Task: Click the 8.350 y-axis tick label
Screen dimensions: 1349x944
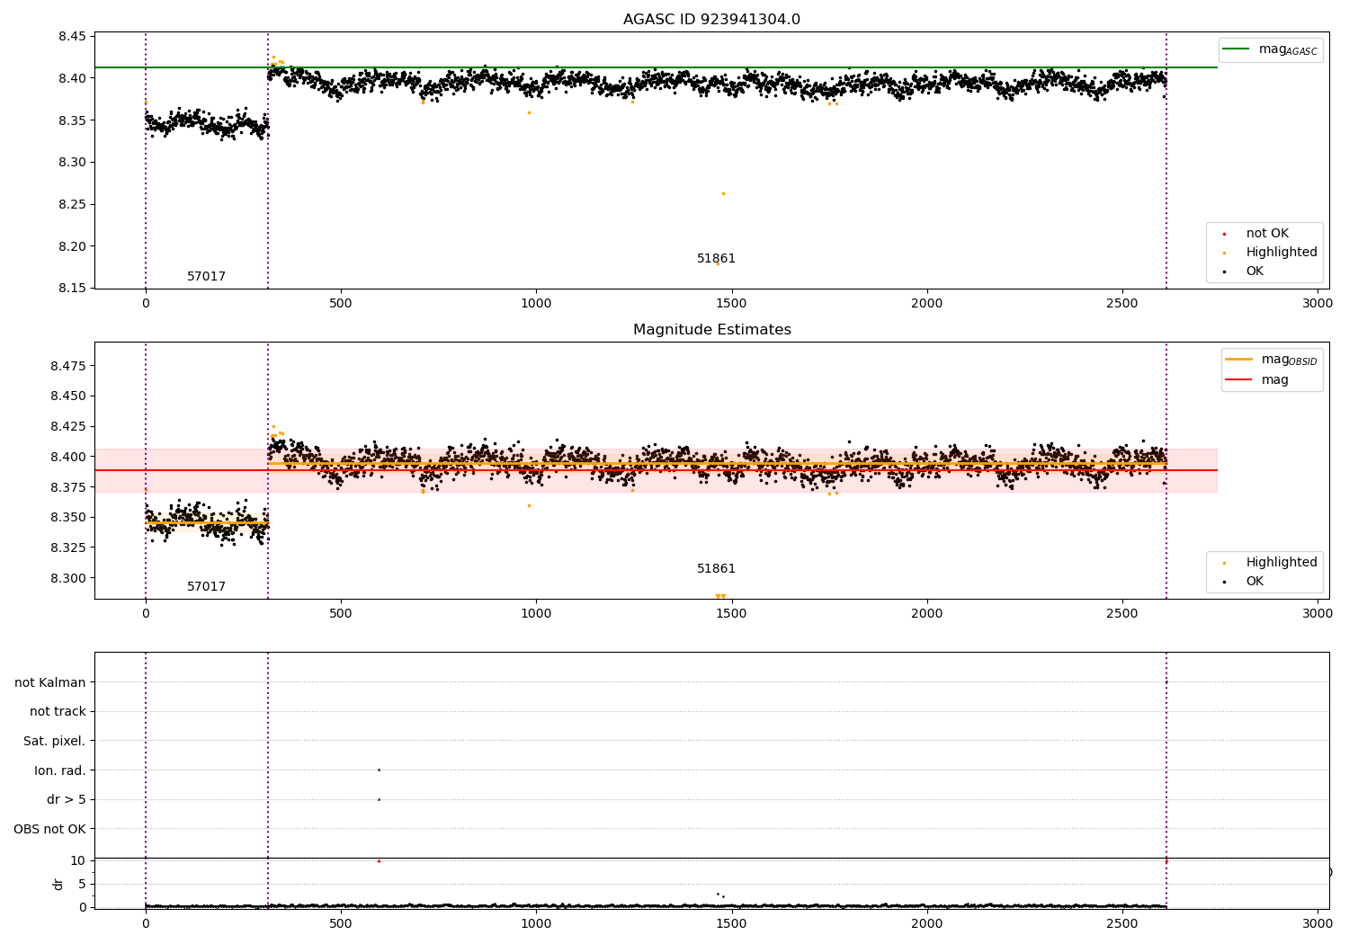Action: pyautogui.click(x=69, y=518)
